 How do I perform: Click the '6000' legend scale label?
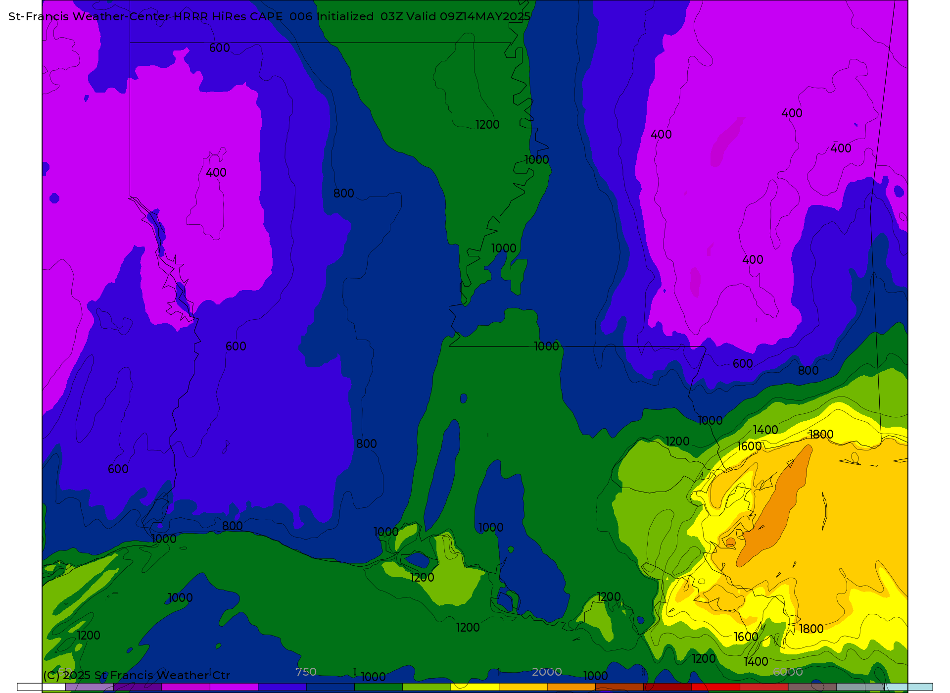coord(788,672)
